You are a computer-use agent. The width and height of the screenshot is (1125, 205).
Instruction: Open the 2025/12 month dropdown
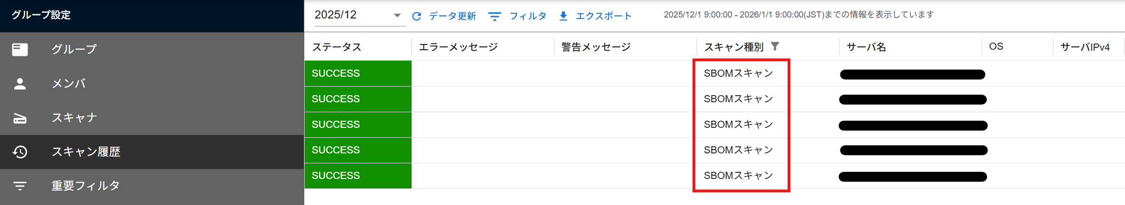pos(352,15)
